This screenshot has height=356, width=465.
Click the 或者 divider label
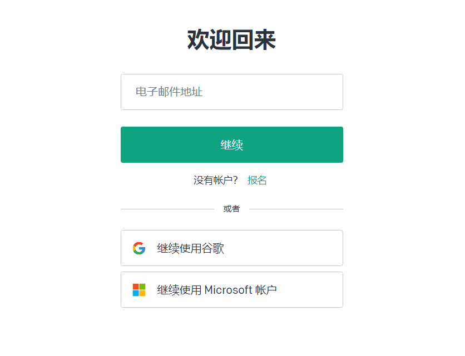(x=232, y=208)
